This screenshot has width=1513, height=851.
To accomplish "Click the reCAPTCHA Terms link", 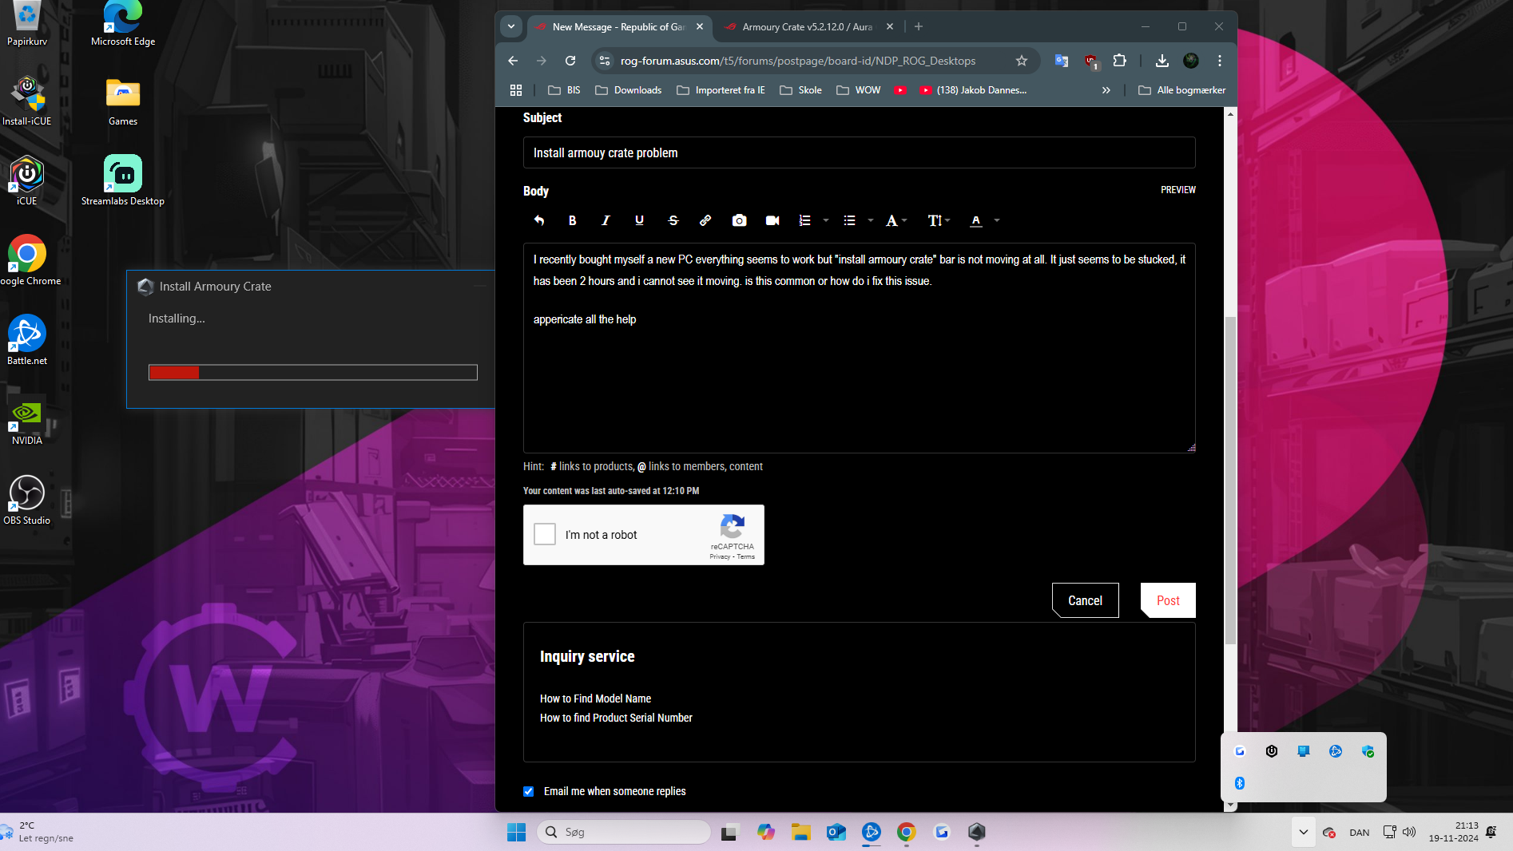I will coord(746,557).
